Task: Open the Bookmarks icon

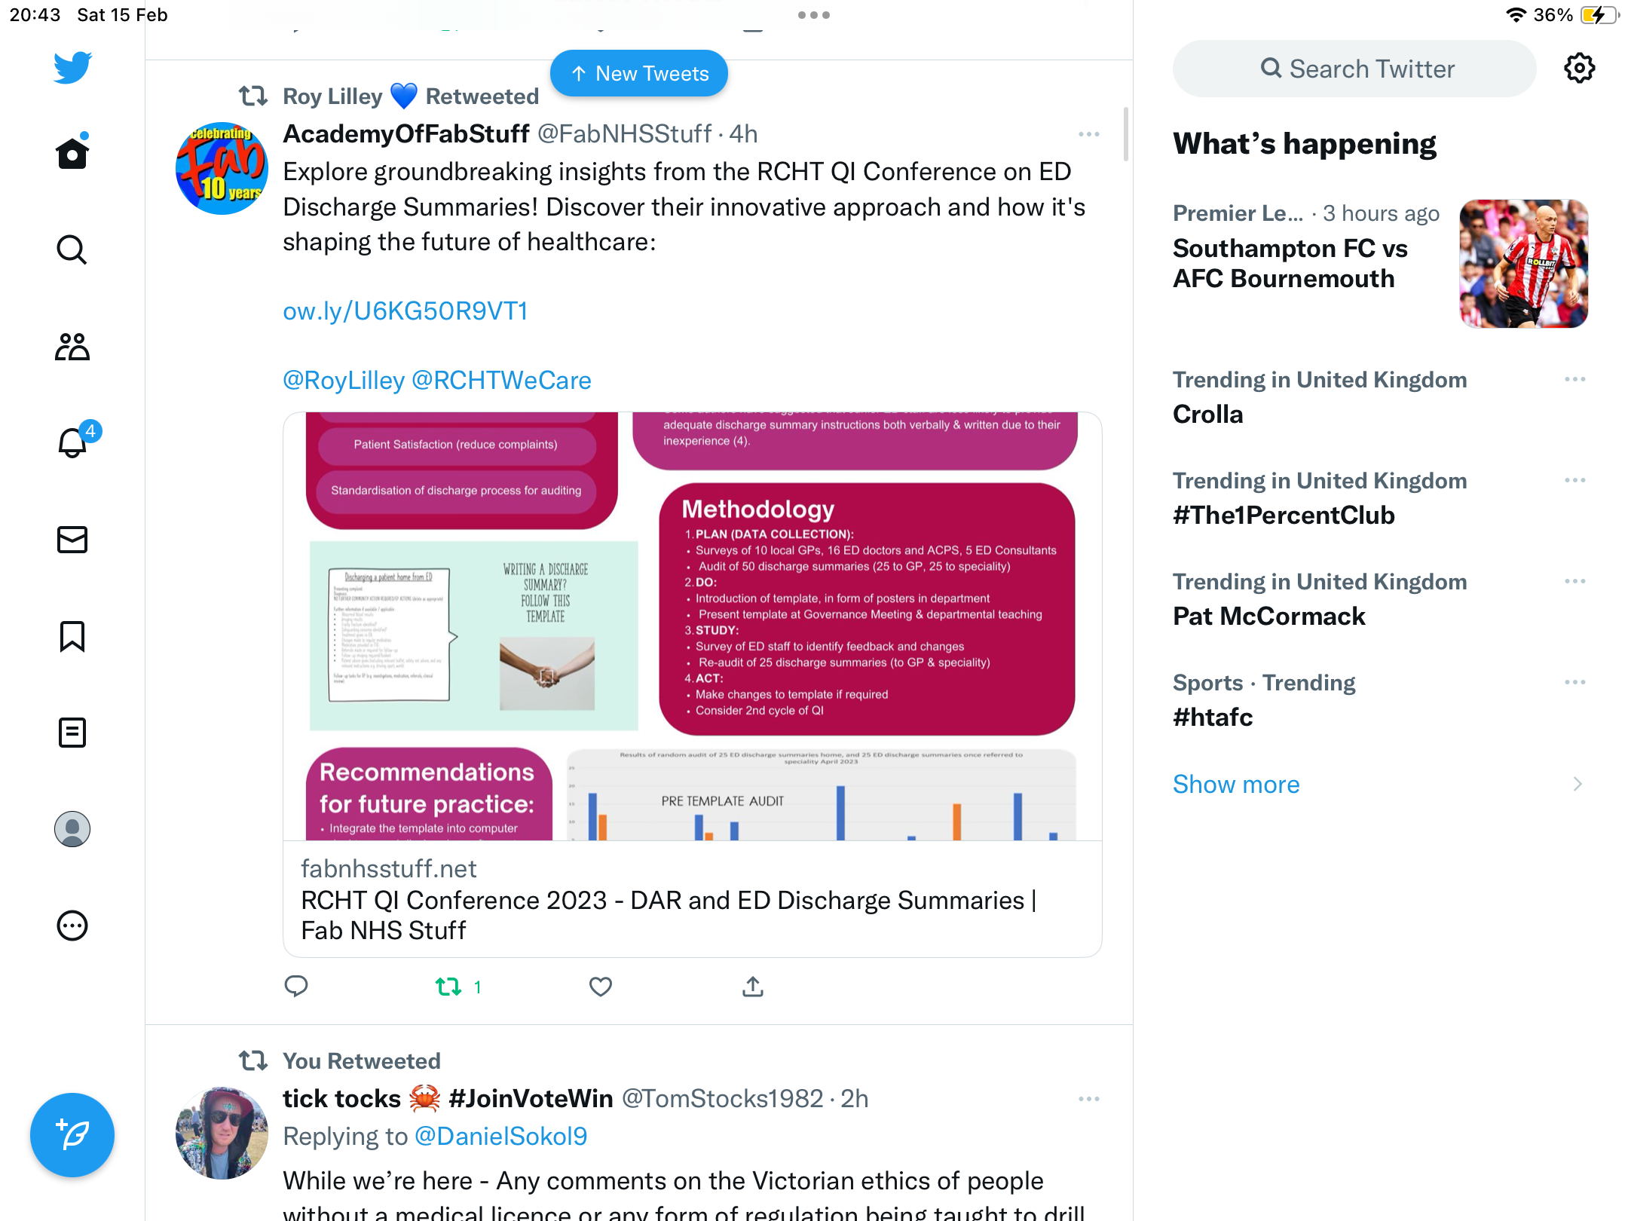Action: [72, 636]
